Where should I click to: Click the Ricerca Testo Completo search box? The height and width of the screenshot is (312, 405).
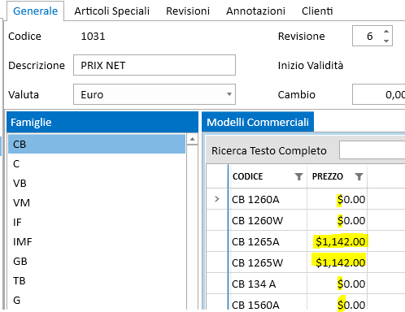coord(372,150)
